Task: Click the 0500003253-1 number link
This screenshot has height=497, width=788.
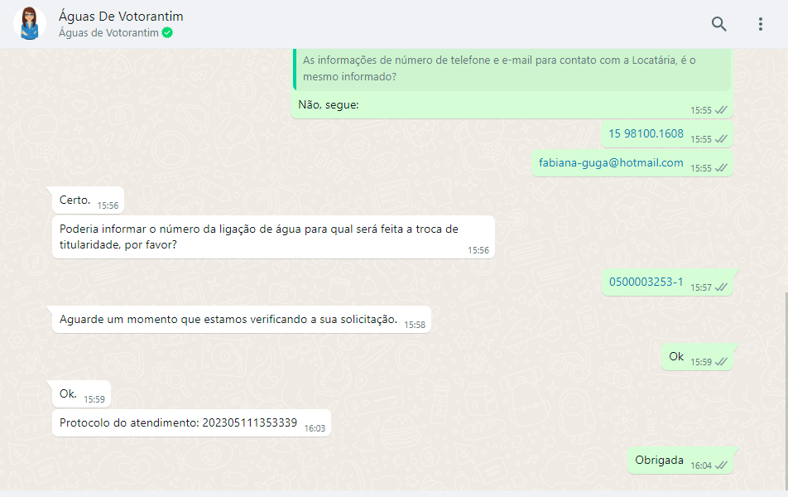Action: [646, 282]
